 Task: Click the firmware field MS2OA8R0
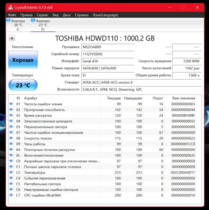click(108, 47)
